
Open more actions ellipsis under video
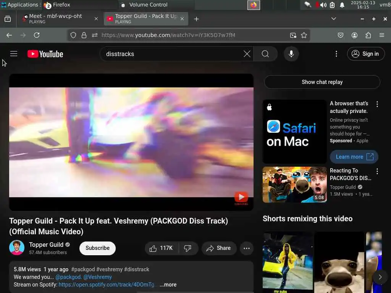click(247, 248)
